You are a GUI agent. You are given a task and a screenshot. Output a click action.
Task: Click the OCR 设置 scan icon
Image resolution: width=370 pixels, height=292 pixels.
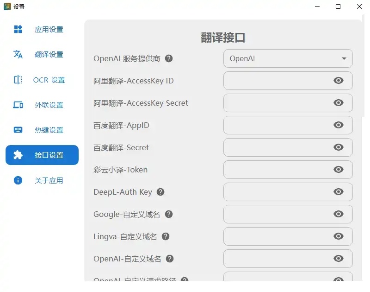18,80
